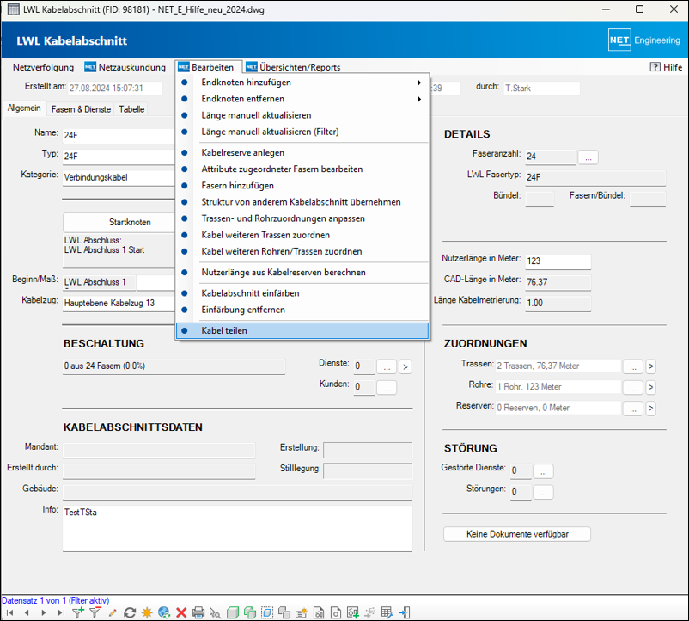Go to next record arrow
This screenshot has height=621, width=689.
(44, 612)
